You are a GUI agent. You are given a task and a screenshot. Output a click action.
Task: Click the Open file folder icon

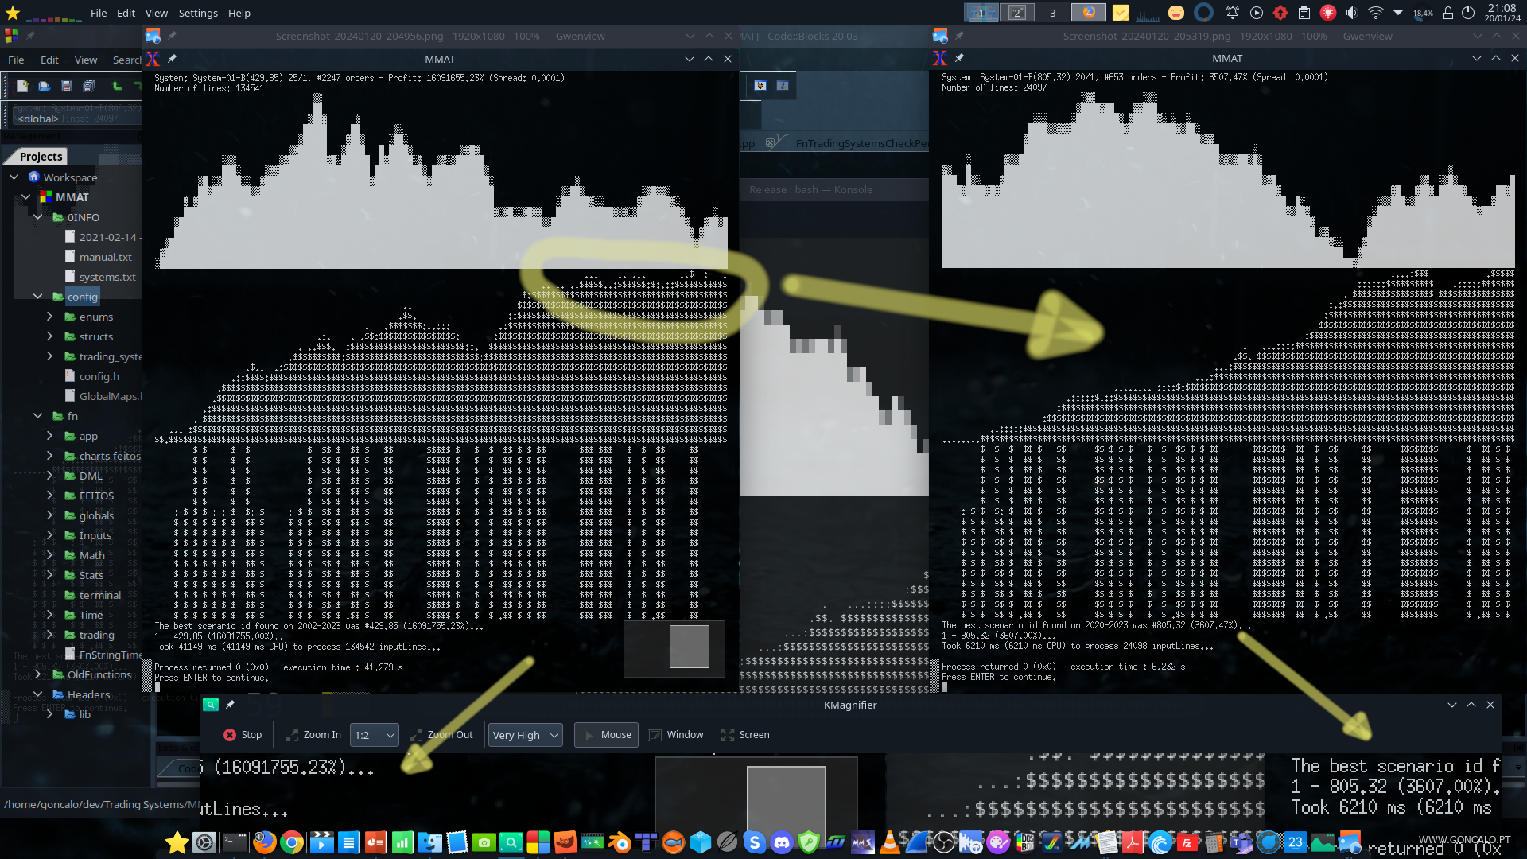[44, 86]
